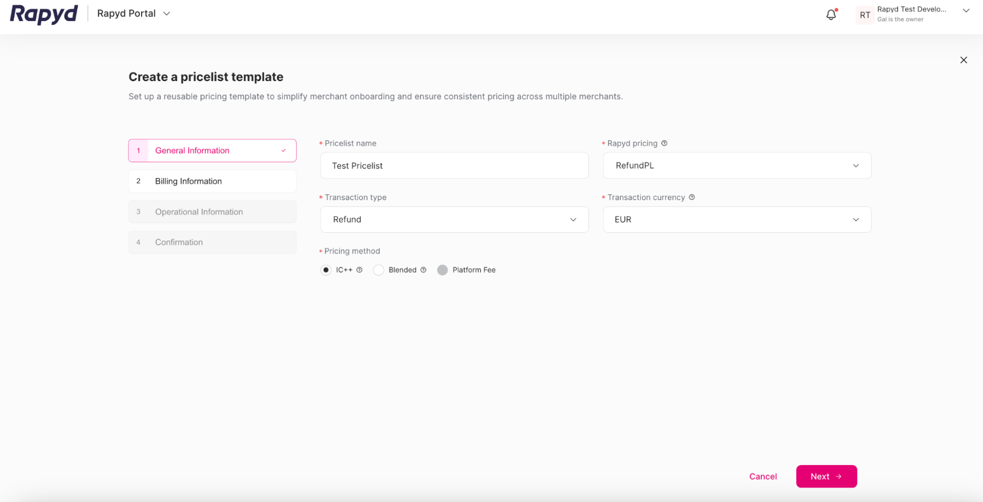Viewport: 983px width, 502px height.
Task: Click the Next button
Action: click(x=826, y=476)
